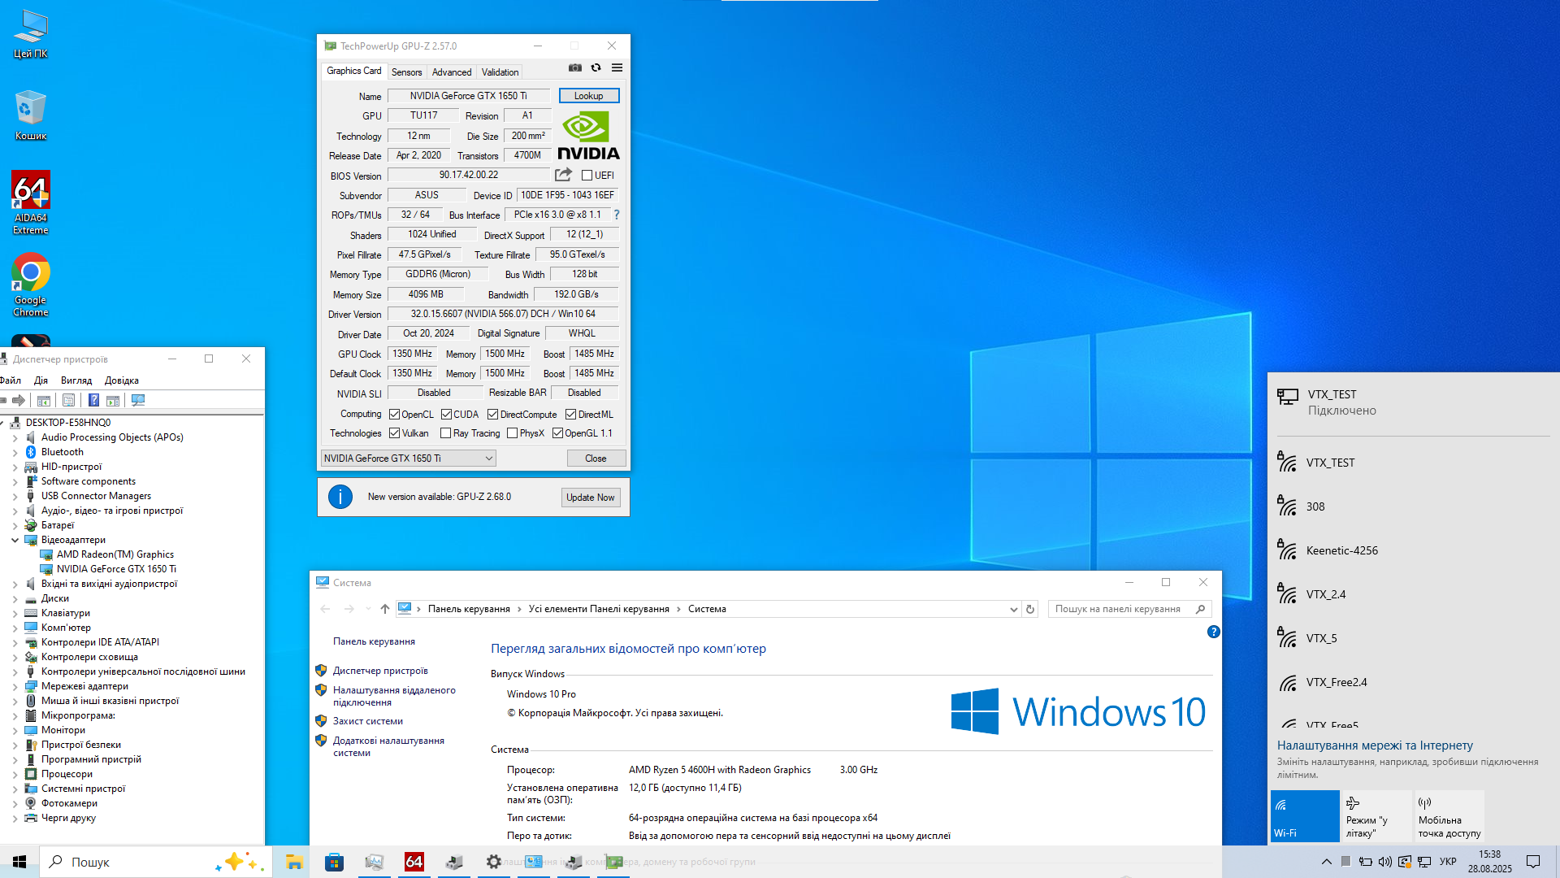Collapse the Відеоадаптери tree node

(15, 540)
